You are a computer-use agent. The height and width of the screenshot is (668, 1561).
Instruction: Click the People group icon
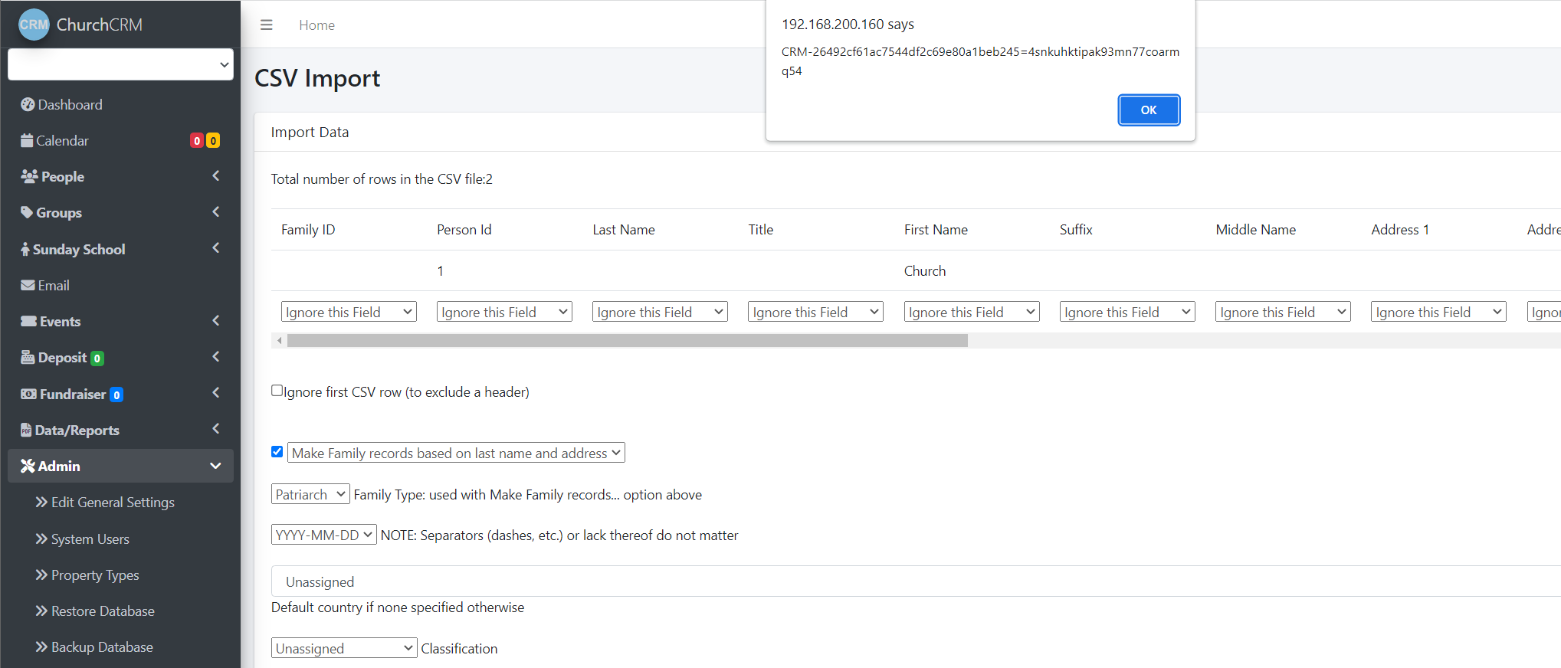tap(29, 177)
